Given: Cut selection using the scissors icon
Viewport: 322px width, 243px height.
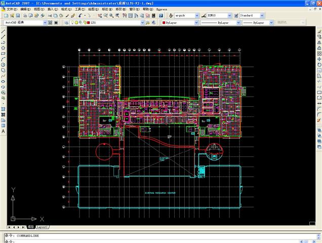Looking at the screenshot, I should tap(50, 16).
